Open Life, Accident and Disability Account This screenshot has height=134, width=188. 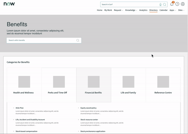coord(30,120)
